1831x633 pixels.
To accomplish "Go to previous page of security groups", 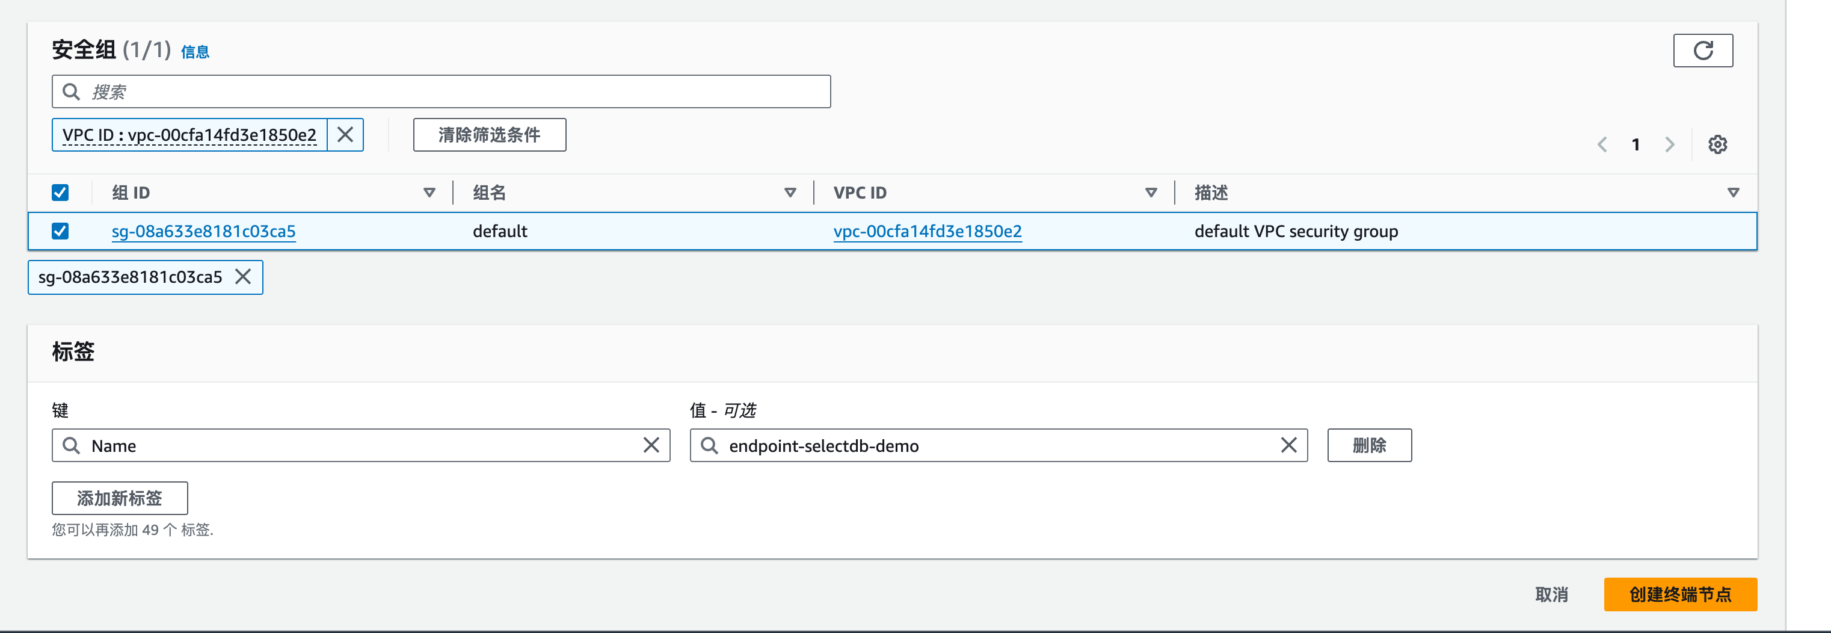I will [1602, 144].
